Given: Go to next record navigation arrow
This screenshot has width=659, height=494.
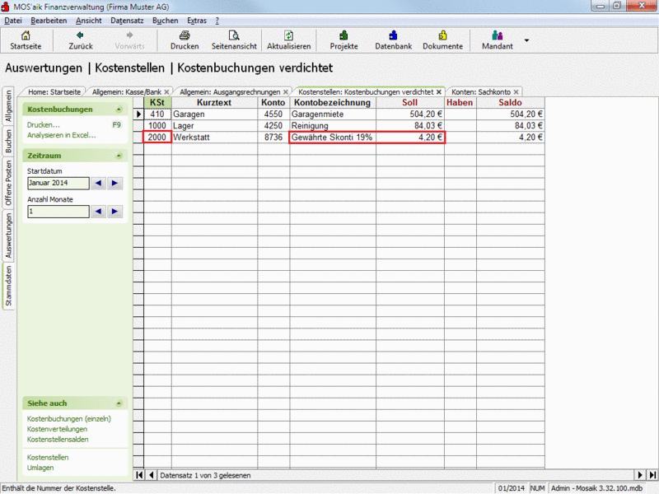Looking at the screenshot, I should point(640,475).
